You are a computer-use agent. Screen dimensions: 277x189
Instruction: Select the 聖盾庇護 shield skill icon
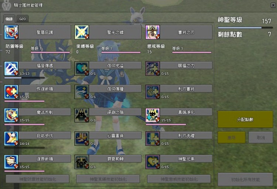tap(11, 32)
